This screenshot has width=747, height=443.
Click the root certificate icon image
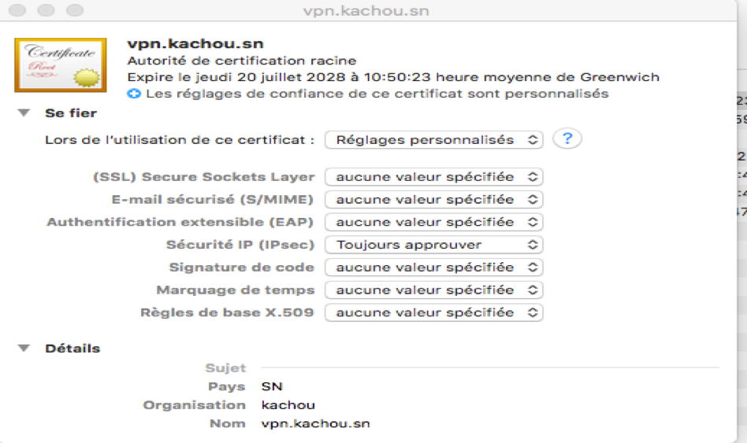coord(61,65)
